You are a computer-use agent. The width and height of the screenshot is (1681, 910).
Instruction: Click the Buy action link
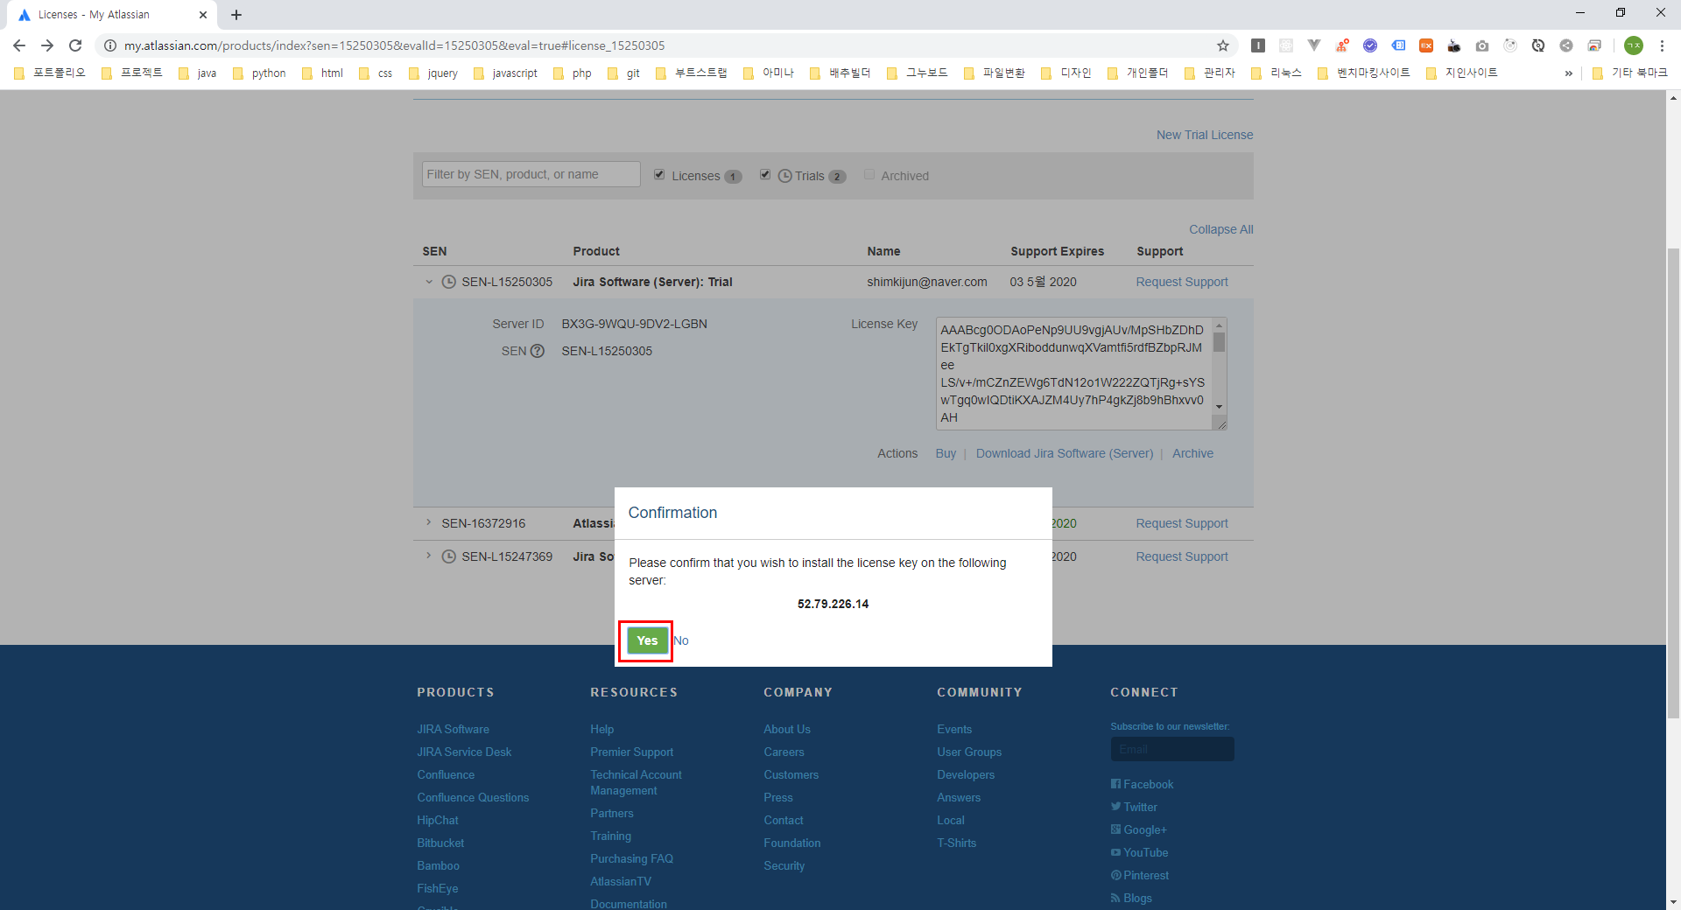946,453
